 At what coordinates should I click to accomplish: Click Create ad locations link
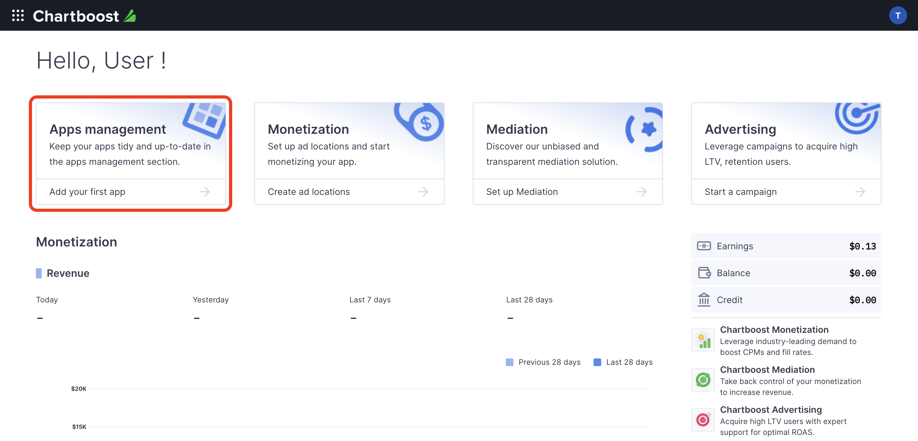point(308,191)
